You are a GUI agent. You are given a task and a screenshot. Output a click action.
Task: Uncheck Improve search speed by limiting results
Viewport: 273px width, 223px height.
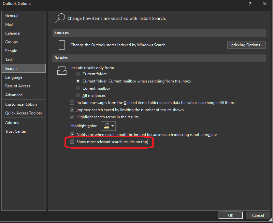tap(72, 110)
